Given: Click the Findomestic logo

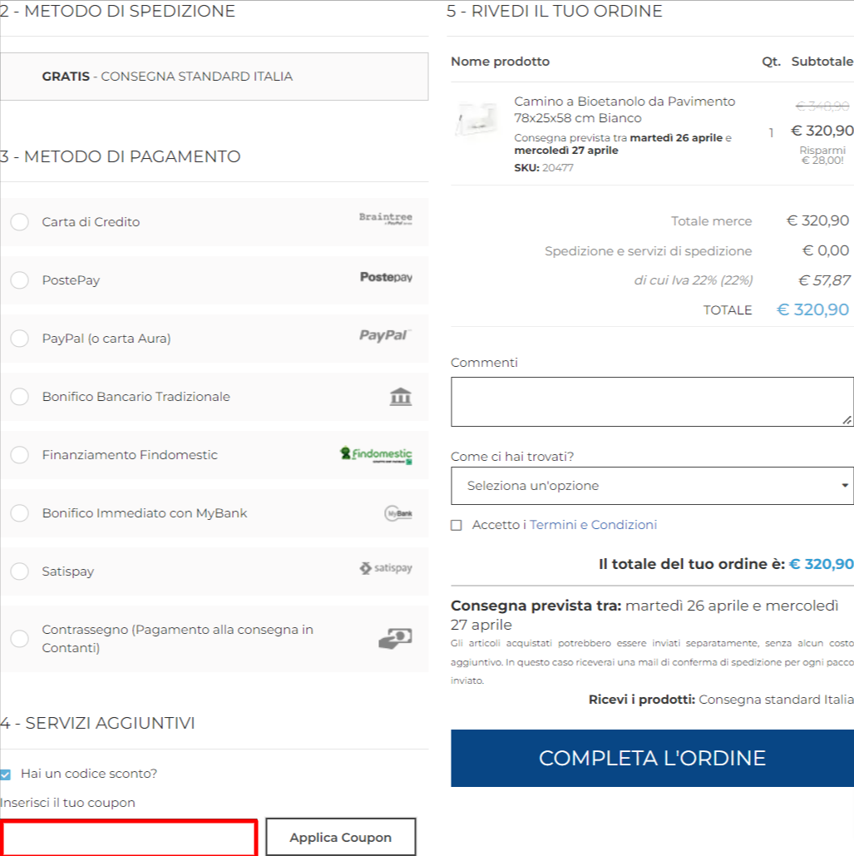Looking at the screenshot, I should (x=376, y=455).
